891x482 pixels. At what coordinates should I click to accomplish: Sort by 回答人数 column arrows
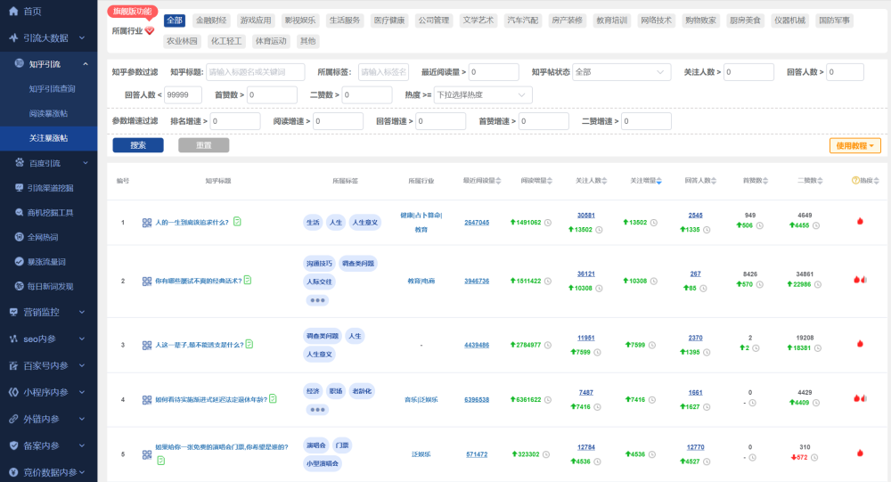[713, 181]
